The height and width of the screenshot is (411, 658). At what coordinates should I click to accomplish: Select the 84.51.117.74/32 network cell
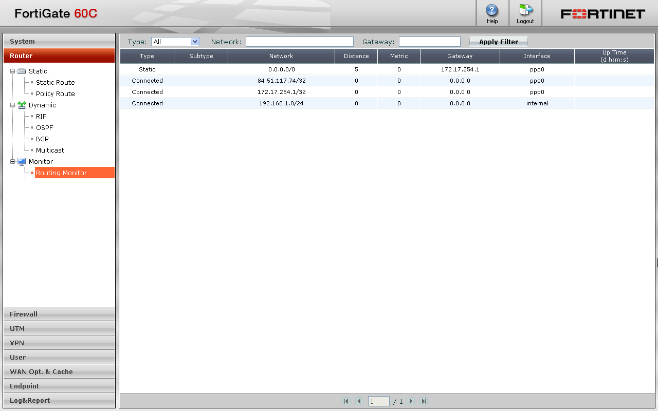(x=281, y=81)
